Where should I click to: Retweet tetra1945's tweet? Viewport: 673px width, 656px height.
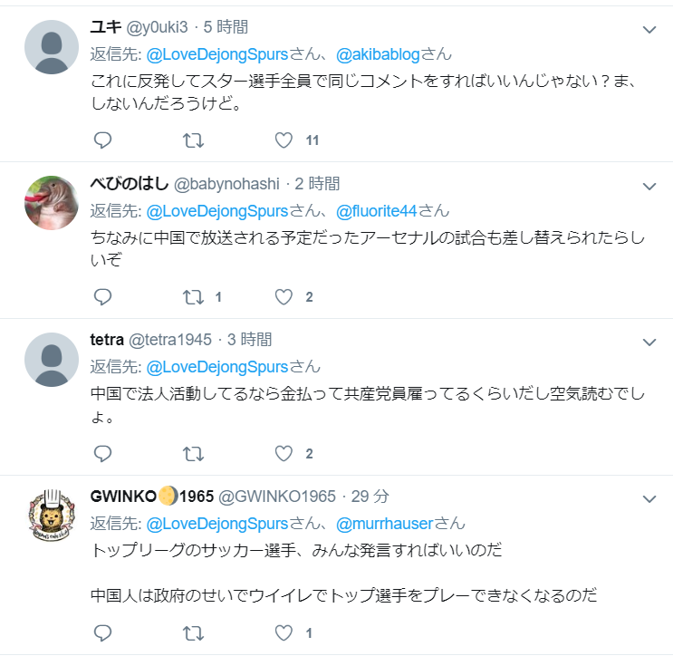[193, 454]
